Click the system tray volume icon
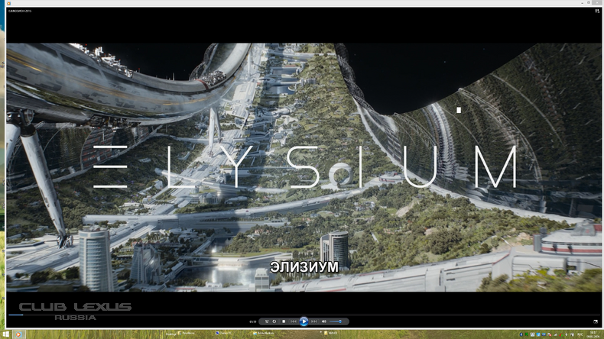This screenshot has height=339, width=604. tap(565, 334)
